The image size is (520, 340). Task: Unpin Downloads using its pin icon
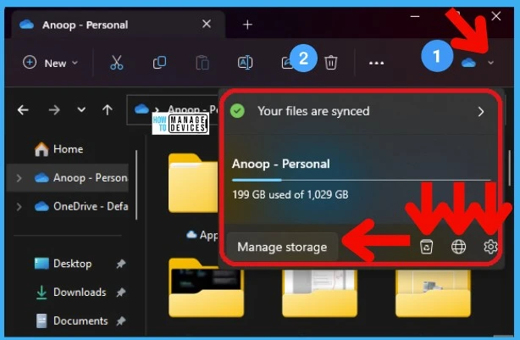121,293
